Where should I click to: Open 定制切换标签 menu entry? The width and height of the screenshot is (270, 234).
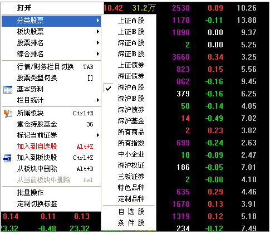[x=51, y=204]
